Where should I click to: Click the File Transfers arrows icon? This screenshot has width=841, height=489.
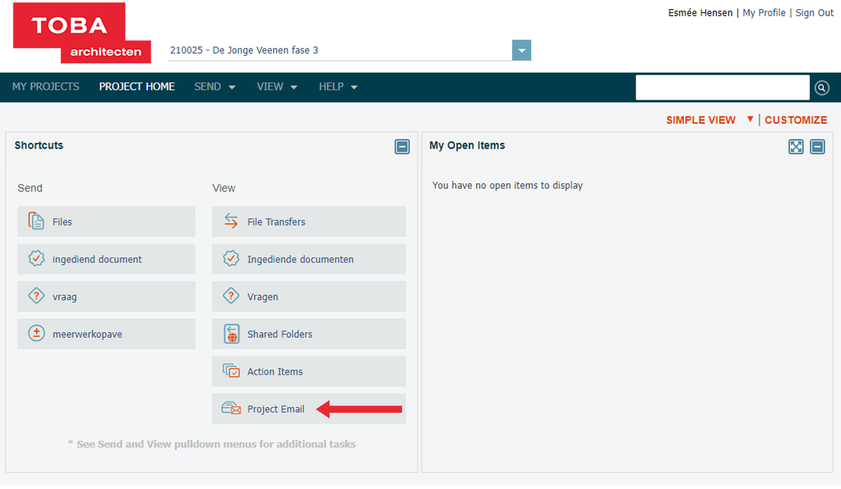[x=231, y=221]
